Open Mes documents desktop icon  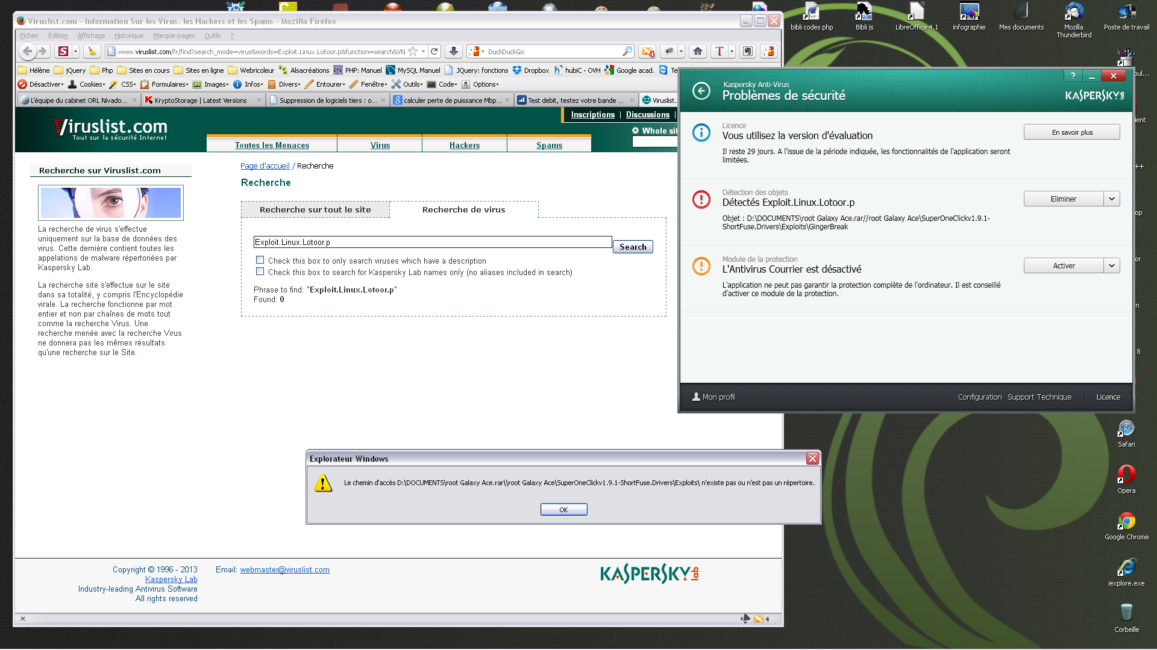pos(1021,16)
